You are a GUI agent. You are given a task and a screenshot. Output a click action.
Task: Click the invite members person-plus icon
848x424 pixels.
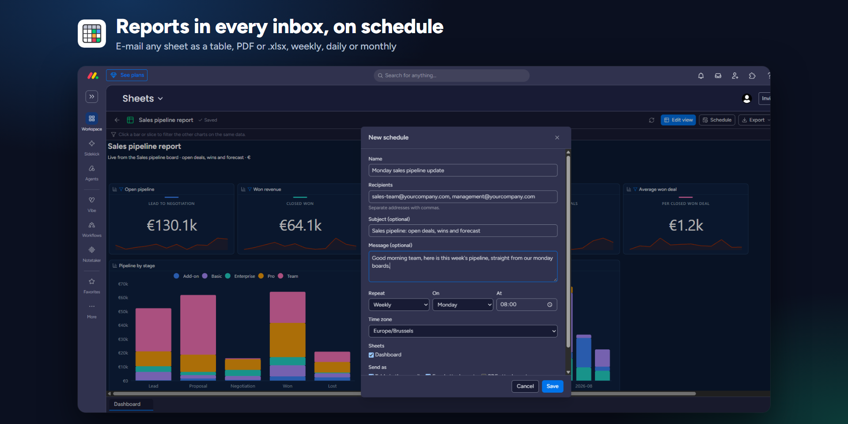(735, 76)
